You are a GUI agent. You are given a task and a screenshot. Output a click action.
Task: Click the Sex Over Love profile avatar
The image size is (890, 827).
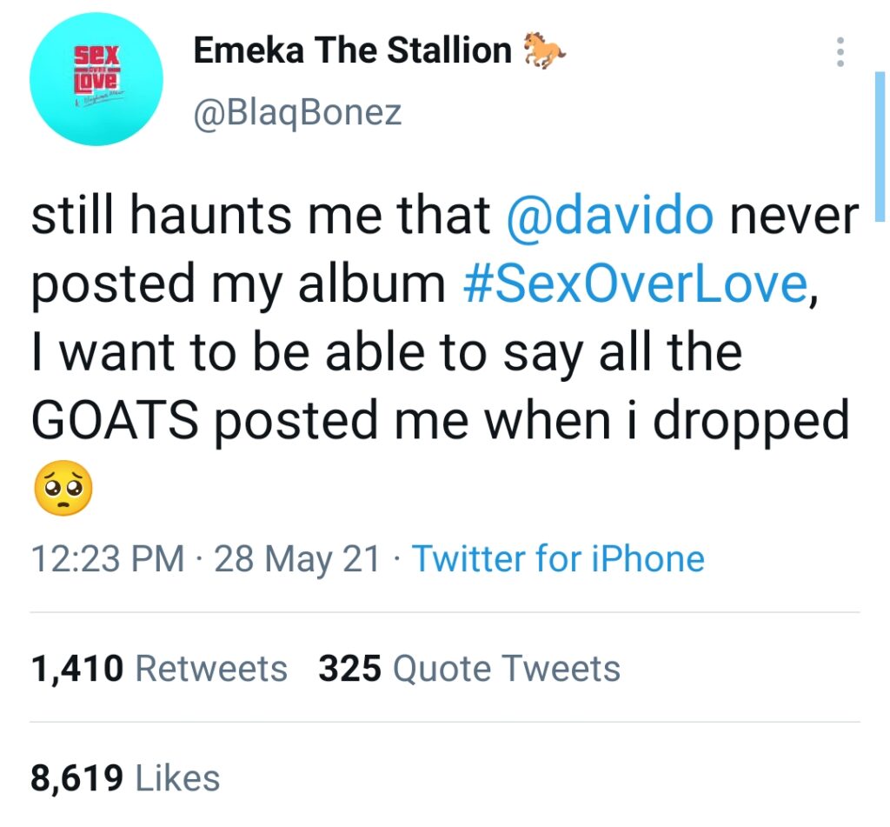pos(96,79)
